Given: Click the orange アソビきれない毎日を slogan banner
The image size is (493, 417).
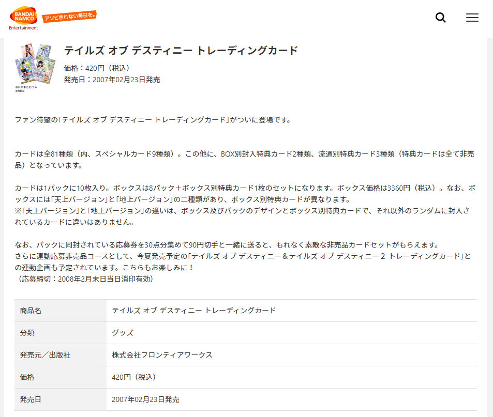Looking at the screenshot, I should 69,17.
